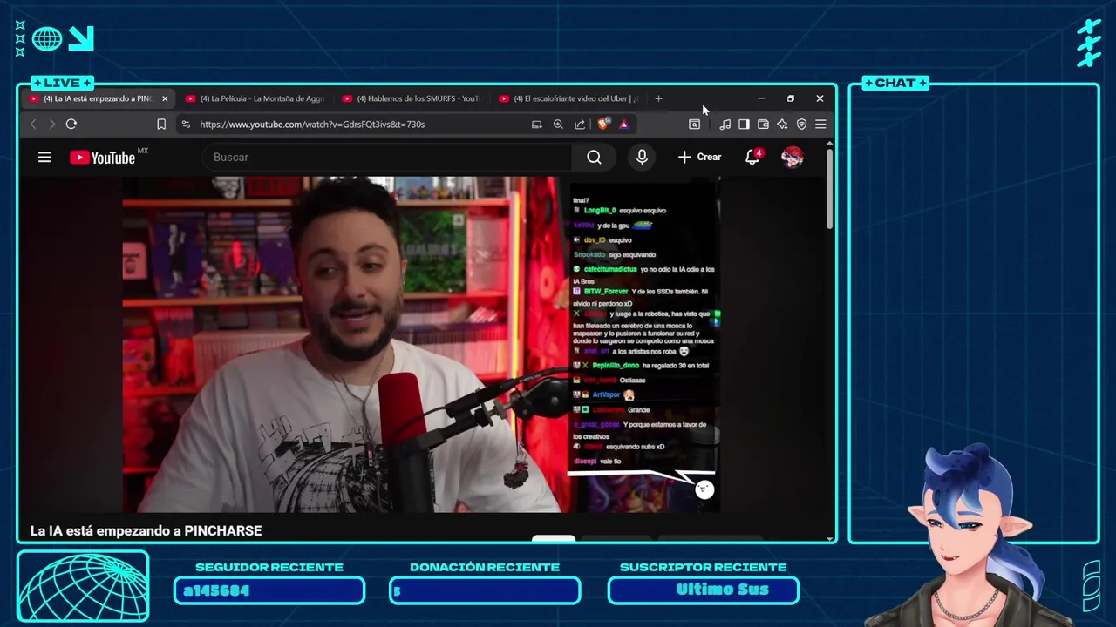The image size is (1116, 627).
Task: Open a new browser tab
Action: tap(658, 98)
